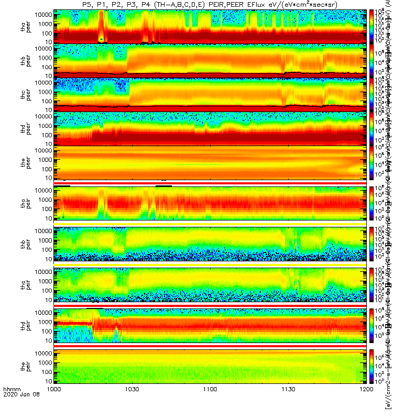Click the 'hhmm' axis units label
Screen dimensions: 393x419
click(12, 389)
